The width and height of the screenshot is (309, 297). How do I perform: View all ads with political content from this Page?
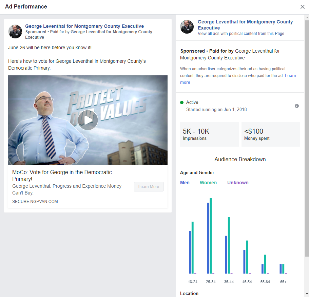pyautogui.click(x=241, y=34)
